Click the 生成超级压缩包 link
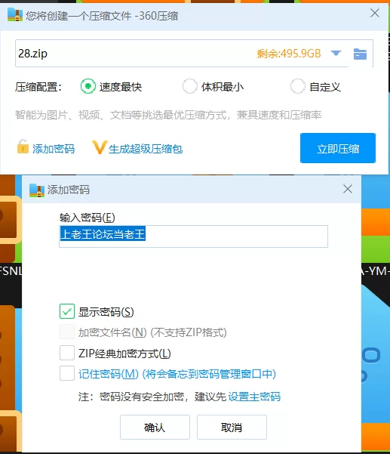This screenshot has height=454, width=390. 146,149
